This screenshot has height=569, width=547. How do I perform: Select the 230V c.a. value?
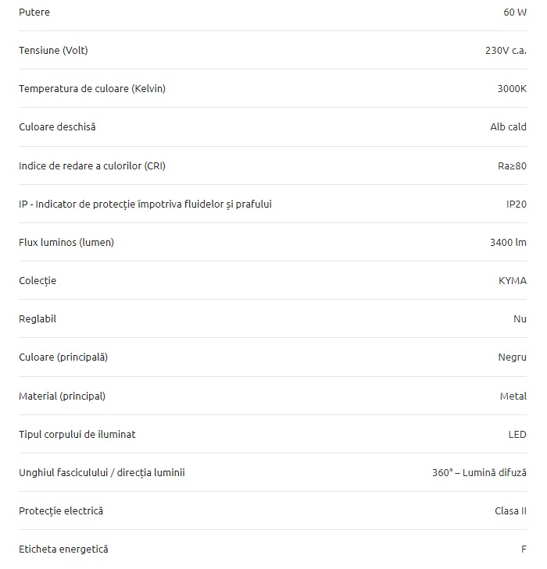(506, 50)
